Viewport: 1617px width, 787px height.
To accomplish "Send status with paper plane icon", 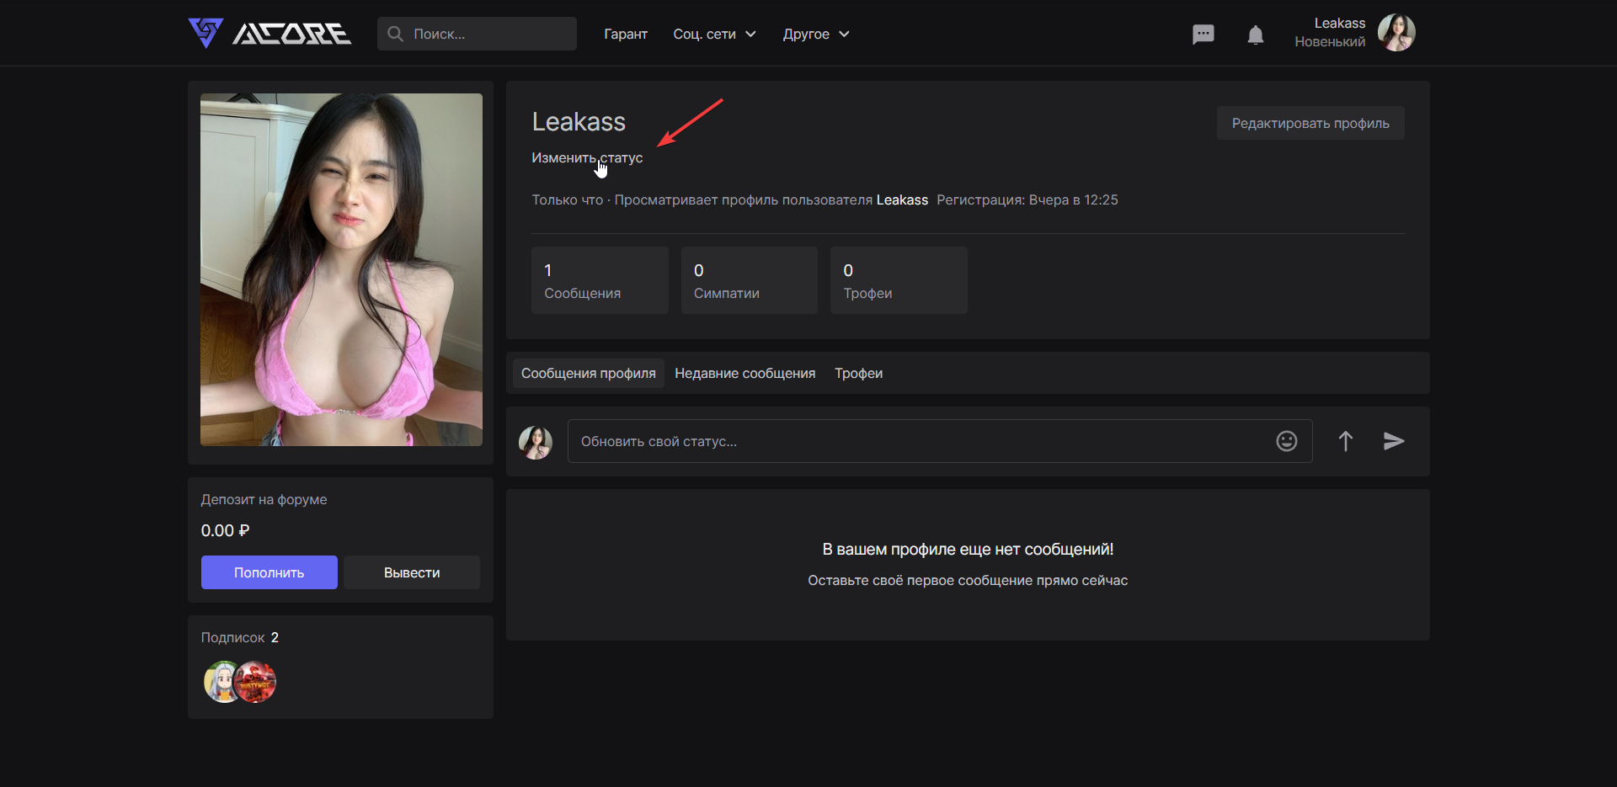I will point(1394,441).
